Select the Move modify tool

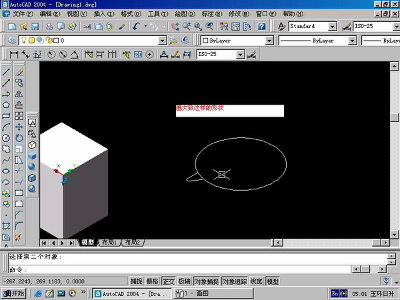click(x=19, y=126)
